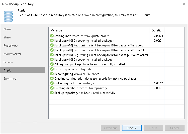
Task: Select 'Creating database records for repository' message
Action: pos(81,88)
